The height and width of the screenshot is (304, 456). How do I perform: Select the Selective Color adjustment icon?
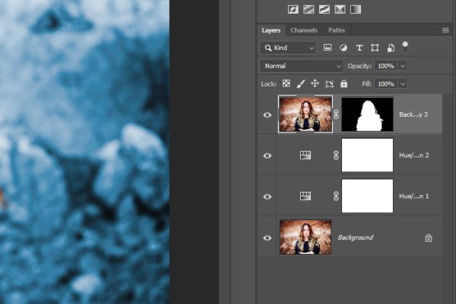tap(340, 10)
